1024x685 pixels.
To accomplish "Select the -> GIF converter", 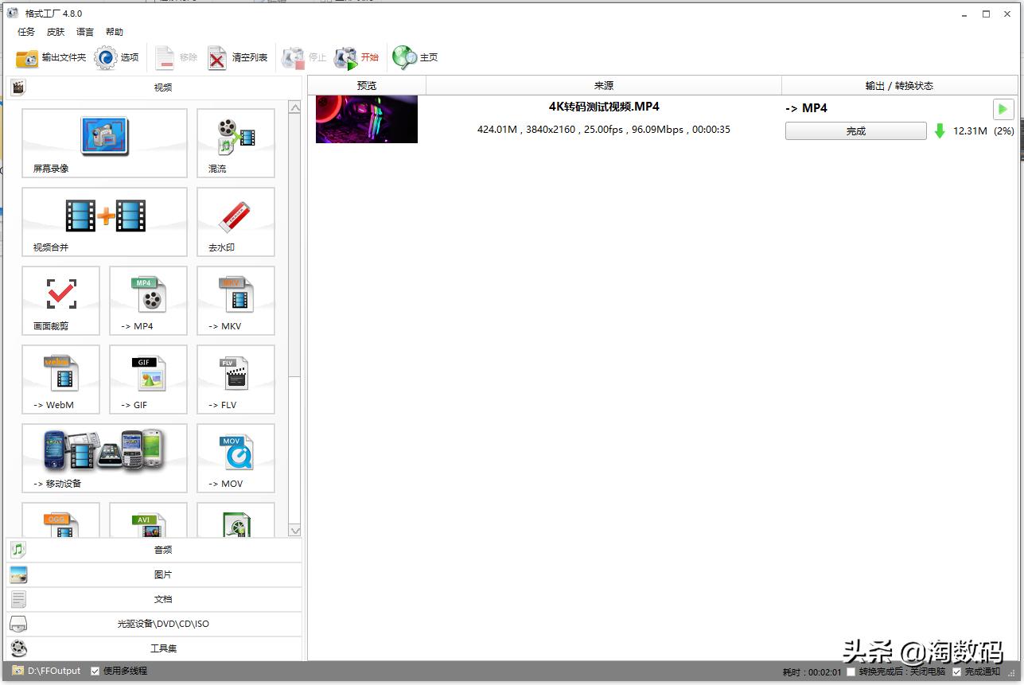I will (x=148, y=379).
